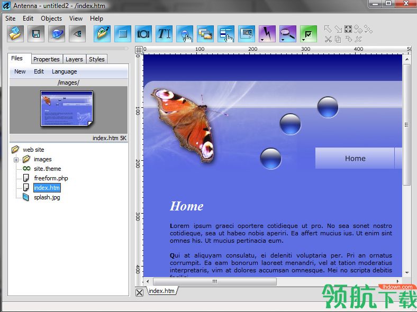Switch to the Styles tab
The width and height of the screenshot is (417, 312).
click(x=96, y=59)
